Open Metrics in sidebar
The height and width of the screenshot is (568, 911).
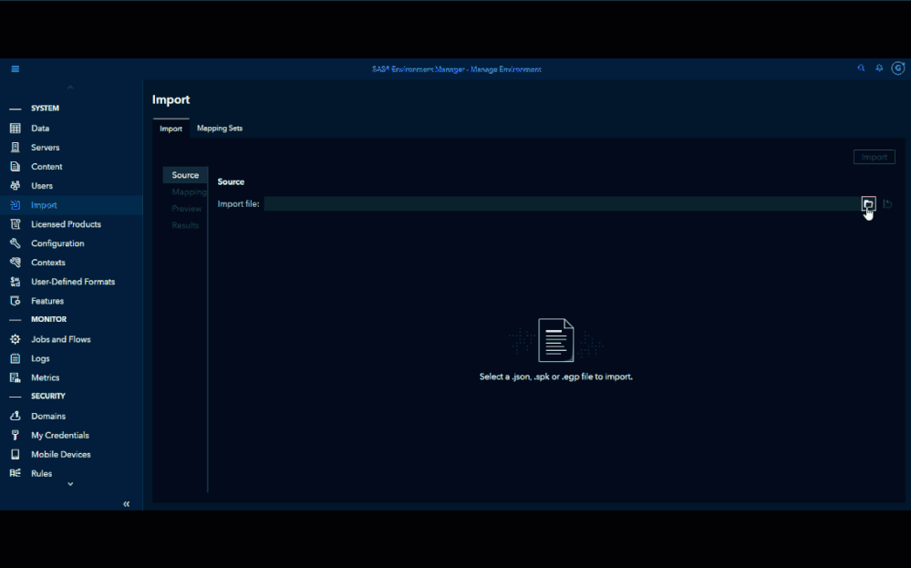point(46,377)
